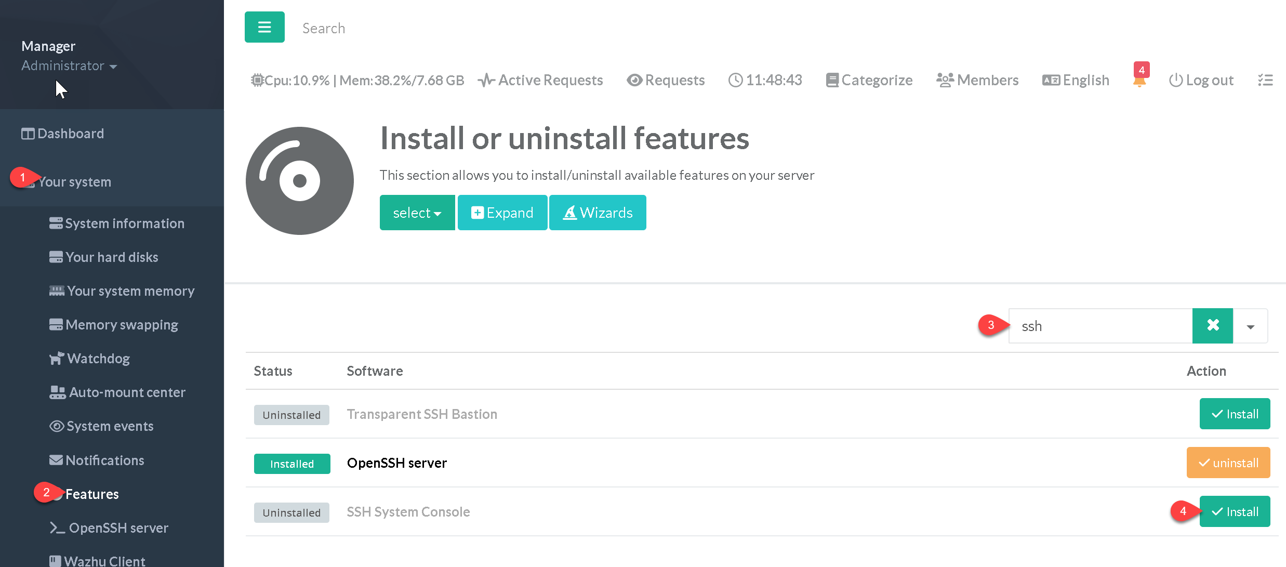Expand the Administrator user dropdown
The image size is (1286, 567).
69,66
